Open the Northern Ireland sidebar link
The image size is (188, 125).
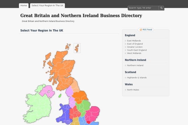135,65
